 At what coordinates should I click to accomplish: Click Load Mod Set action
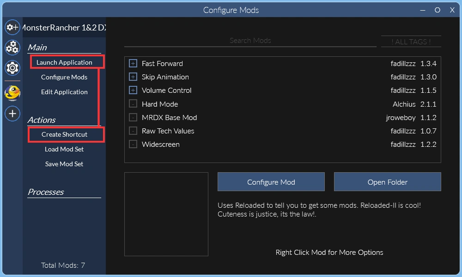point(64,149)
